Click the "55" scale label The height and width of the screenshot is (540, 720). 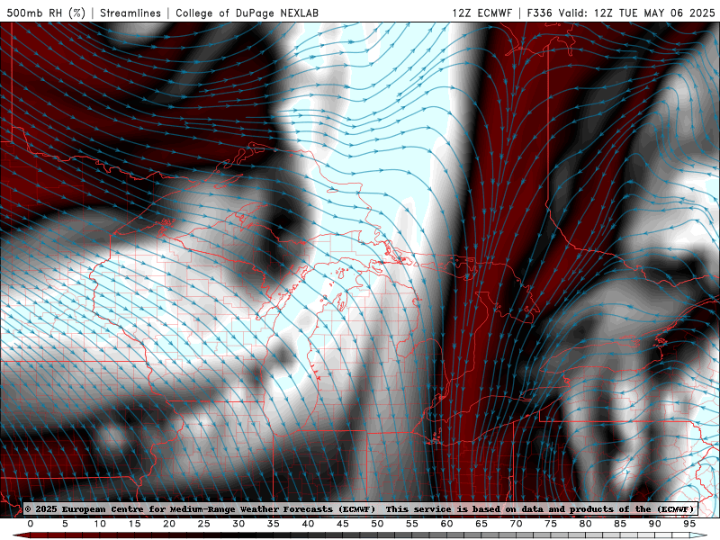(x=412, y=524)
